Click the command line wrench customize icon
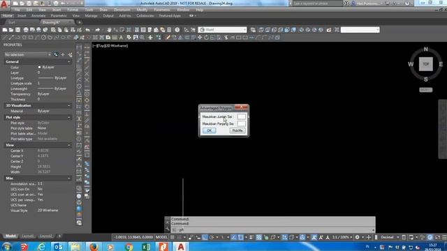 [168, 229]
